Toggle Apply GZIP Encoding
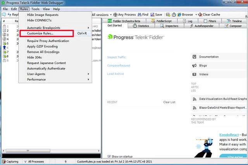Screen dimensions: 248x165 point(55,47)
